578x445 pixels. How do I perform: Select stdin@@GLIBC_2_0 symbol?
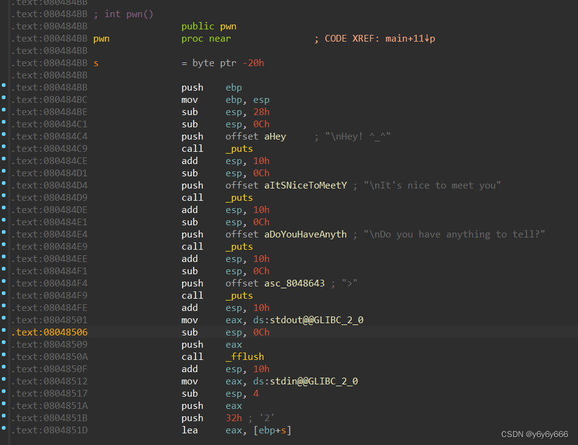tap(314, 381)
